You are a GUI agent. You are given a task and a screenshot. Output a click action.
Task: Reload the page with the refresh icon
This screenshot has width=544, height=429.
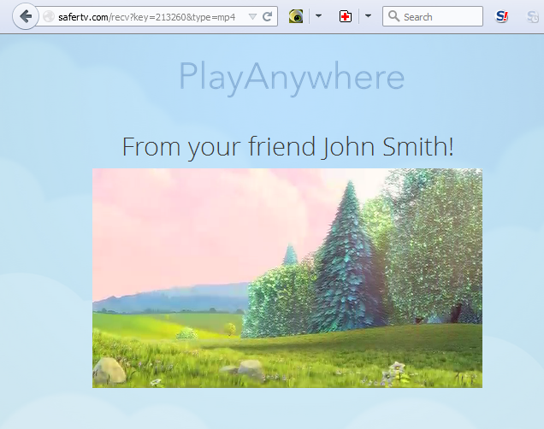[x=267, y=16]
